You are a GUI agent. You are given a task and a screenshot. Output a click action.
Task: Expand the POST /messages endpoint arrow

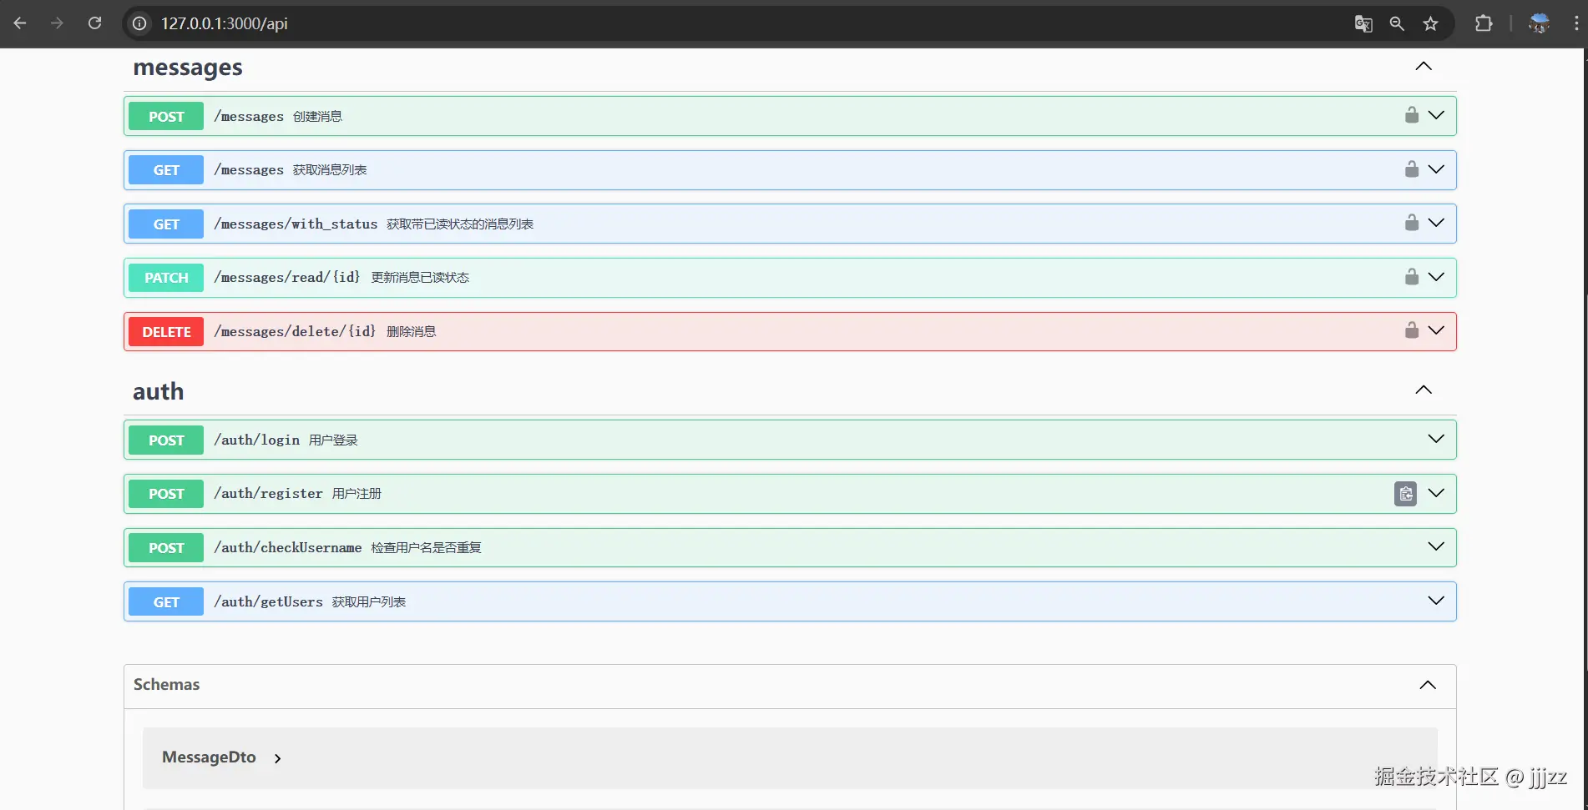click(1436, 115)
